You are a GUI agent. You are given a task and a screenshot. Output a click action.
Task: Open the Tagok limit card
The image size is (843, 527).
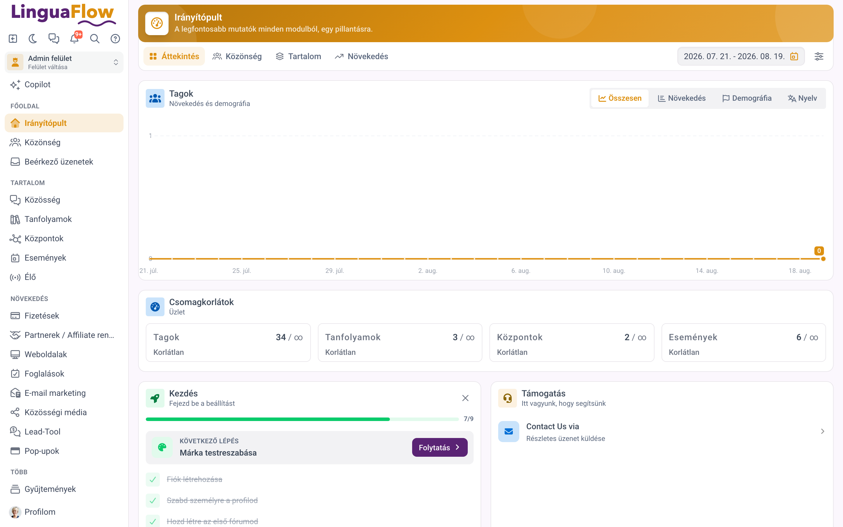[x=228, y=343]
